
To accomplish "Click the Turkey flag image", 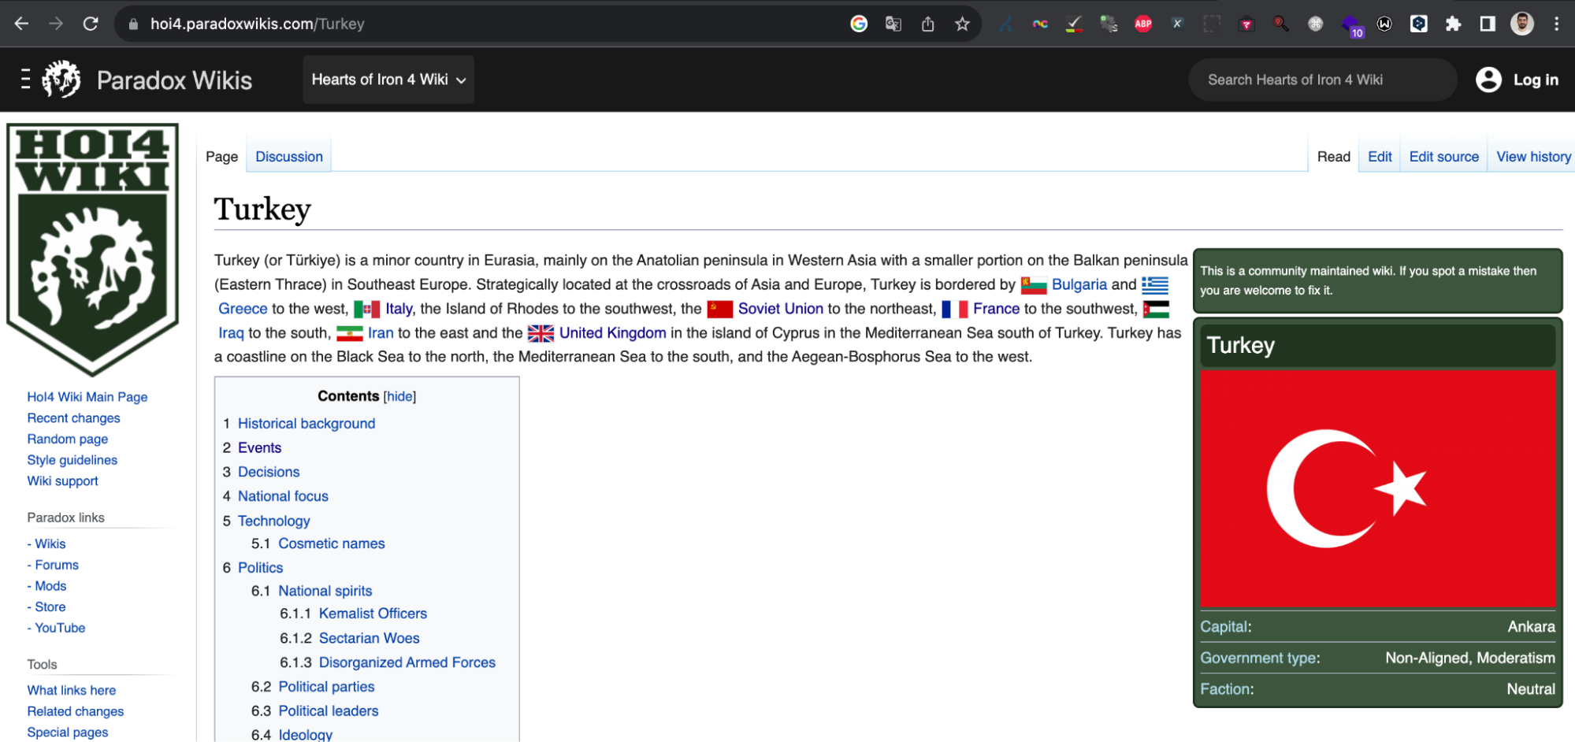I will point(1377,488).
